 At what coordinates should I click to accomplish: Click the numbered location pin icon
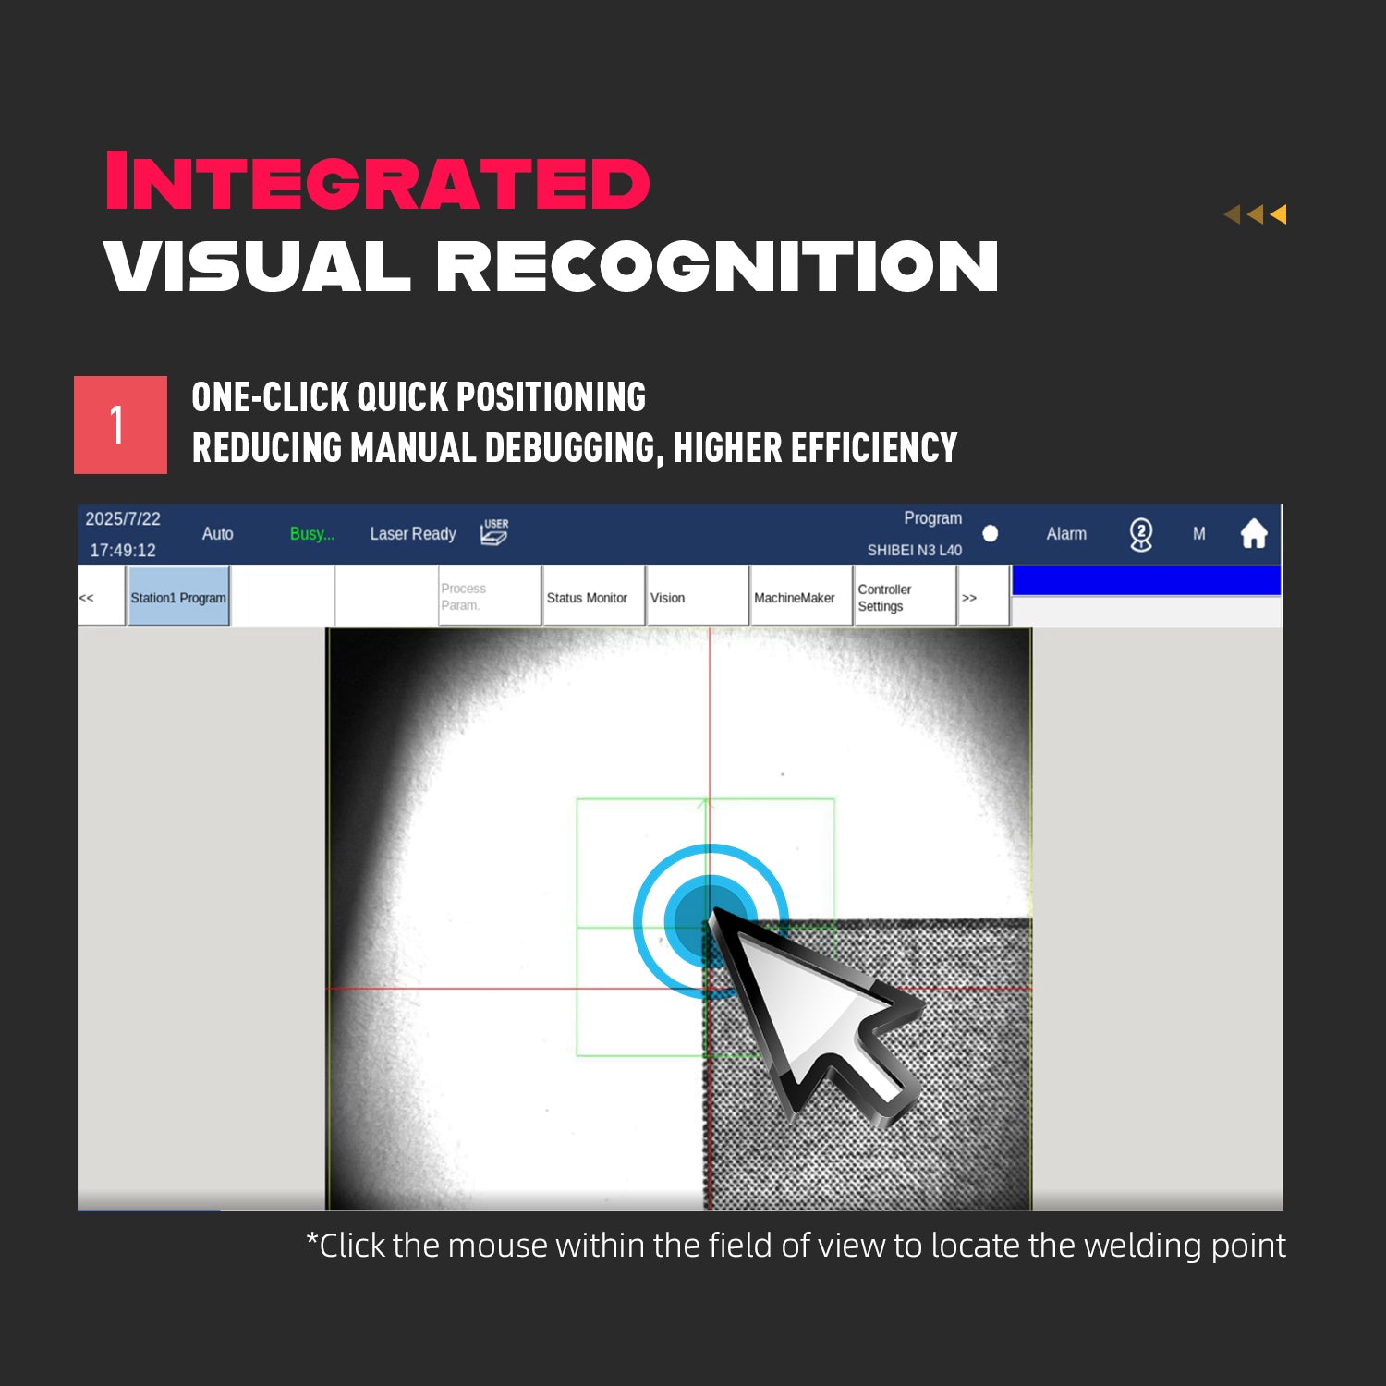(1141, 534)
